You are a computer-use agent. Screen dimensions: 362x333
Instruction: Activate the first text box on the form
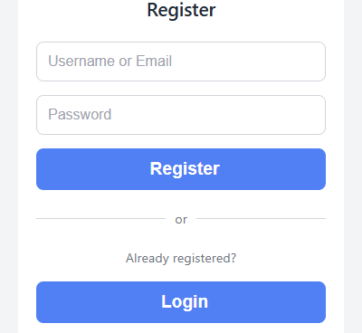point(181,62)
